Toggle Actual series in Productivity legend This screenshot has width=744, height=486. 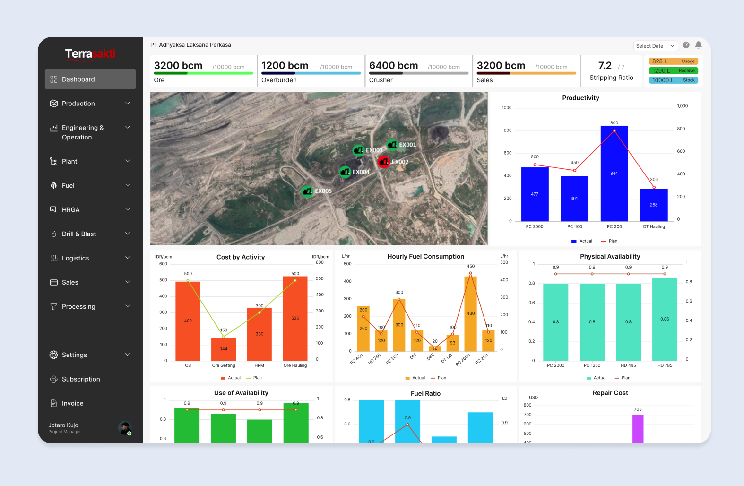[x=582, y=241]
